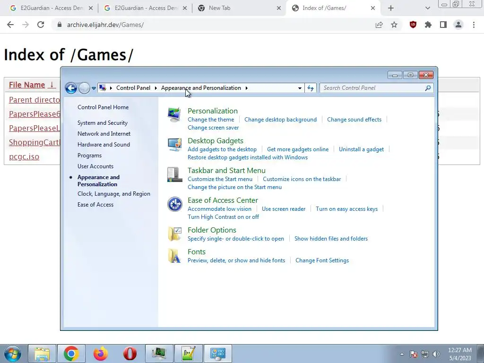This screenshot has width=484, height=363.
Task: Click Customize the Start menu link
Action: pos(220,179)
